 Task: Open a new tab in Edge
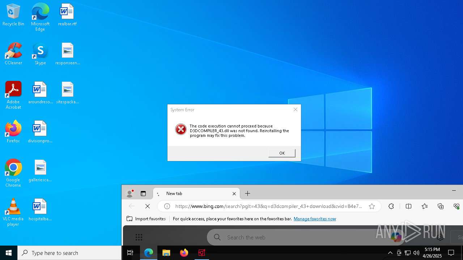pyautogui.click(x=247, y=194)
